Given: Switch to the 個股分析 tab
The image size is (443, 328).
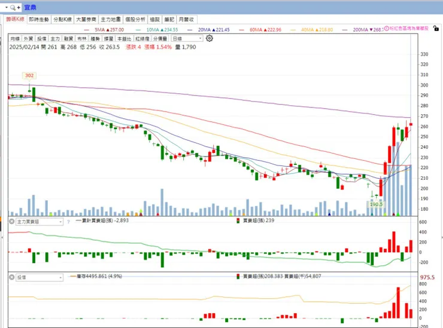Looking at the screenshot, I should pos(135,20).
